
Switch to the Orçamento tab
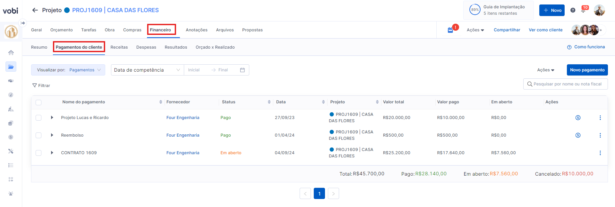[62, 30]
